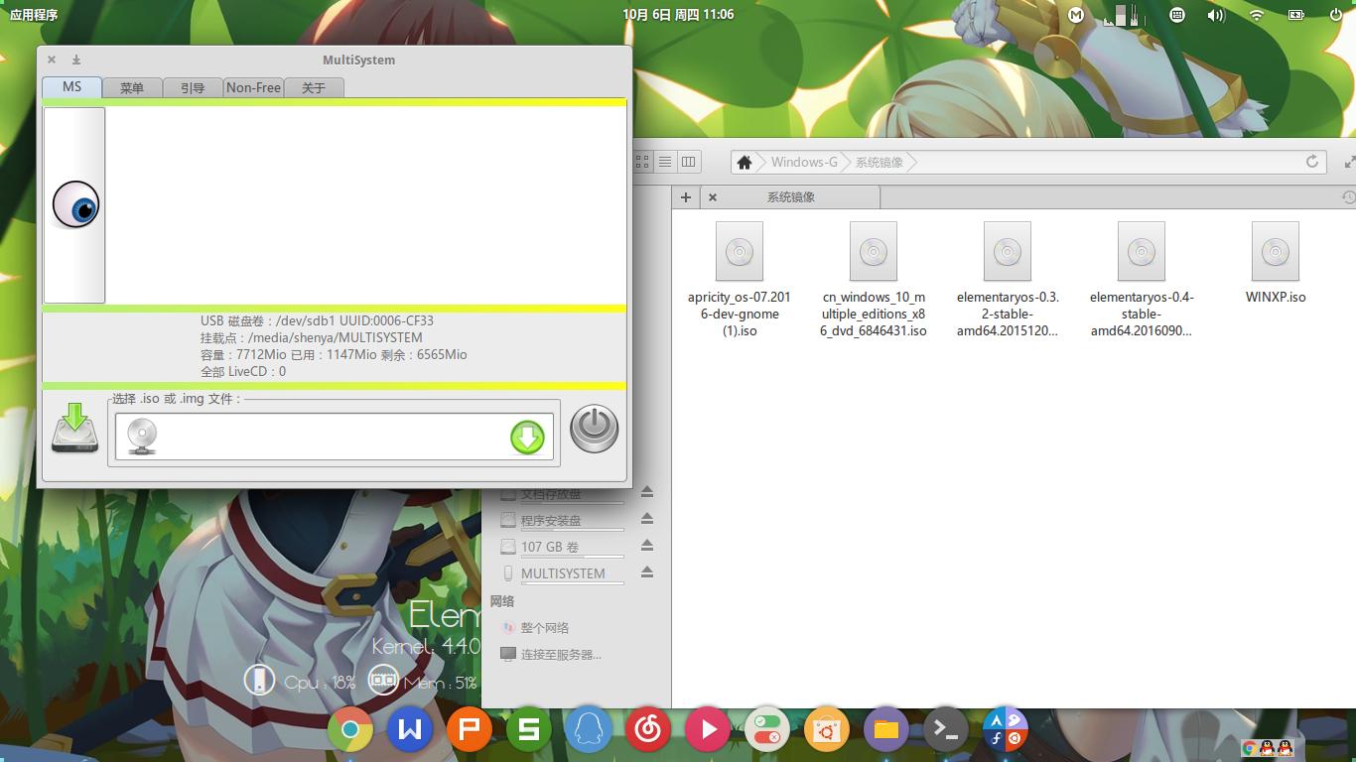1356x762 pixels.
Task: Open the date and time indicator
Action: (679, 15)
